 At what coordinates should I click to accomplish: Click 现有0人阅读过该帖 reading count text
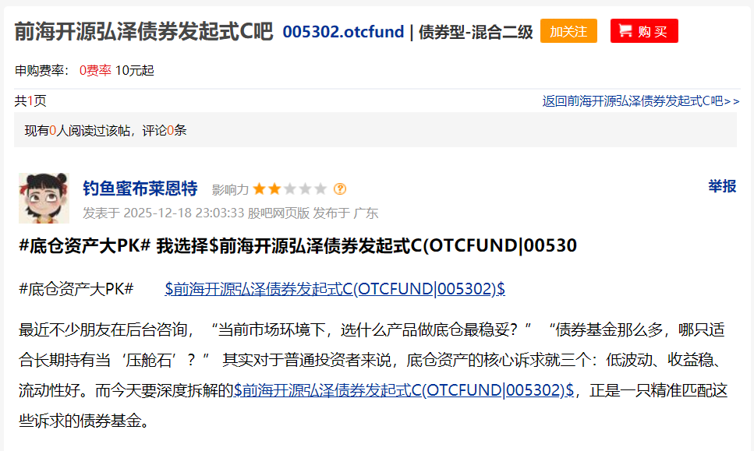[x=77, y=130]
